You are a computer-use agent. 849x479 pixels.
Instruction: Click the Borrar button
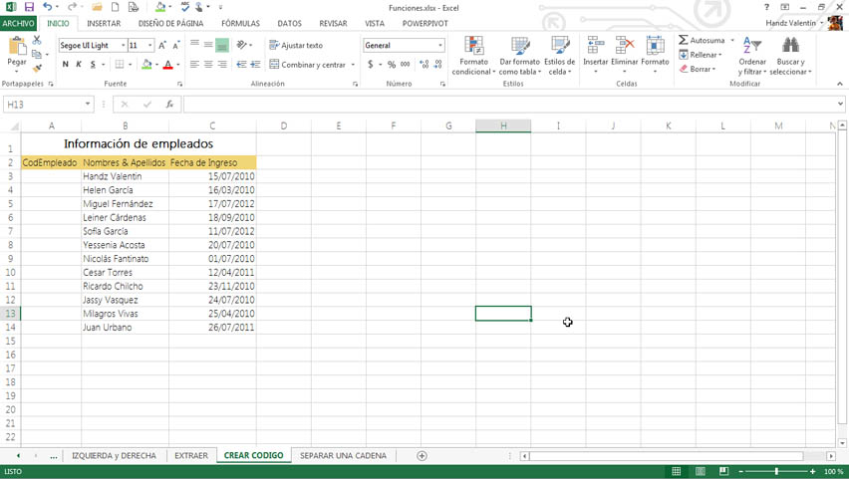tap(698, 69)
